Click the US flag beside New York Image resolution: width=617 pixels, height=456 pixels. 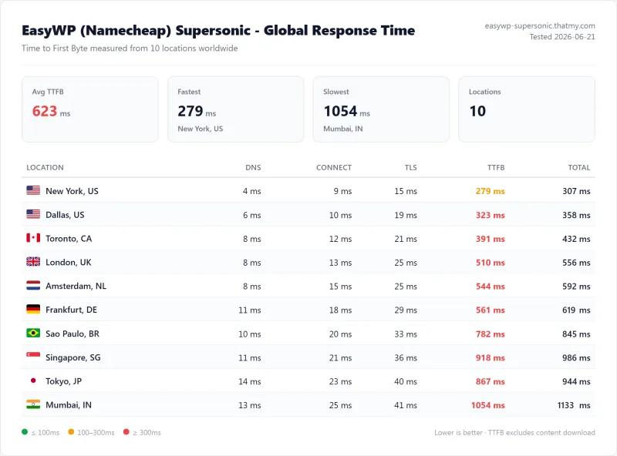coord(33,191)
